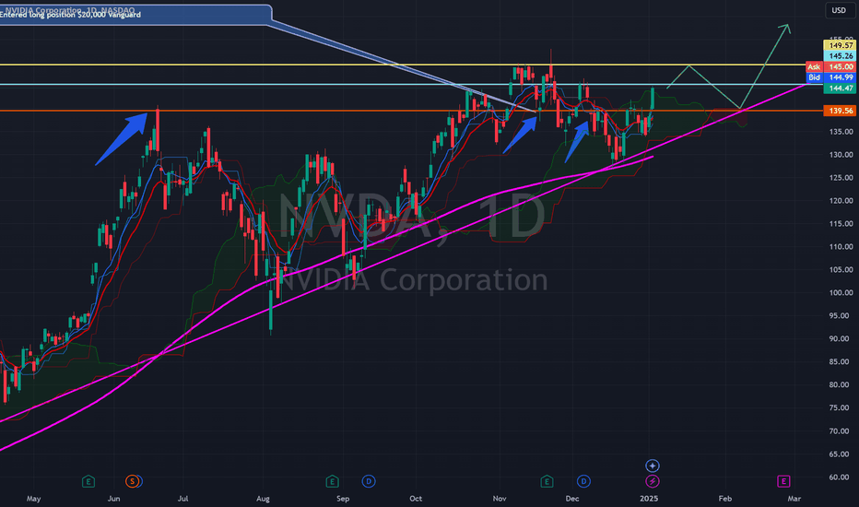Viewport: 859px width, 507px height.
Task: Click the Jun label on the time axis
Action: [x=113, y=499]
